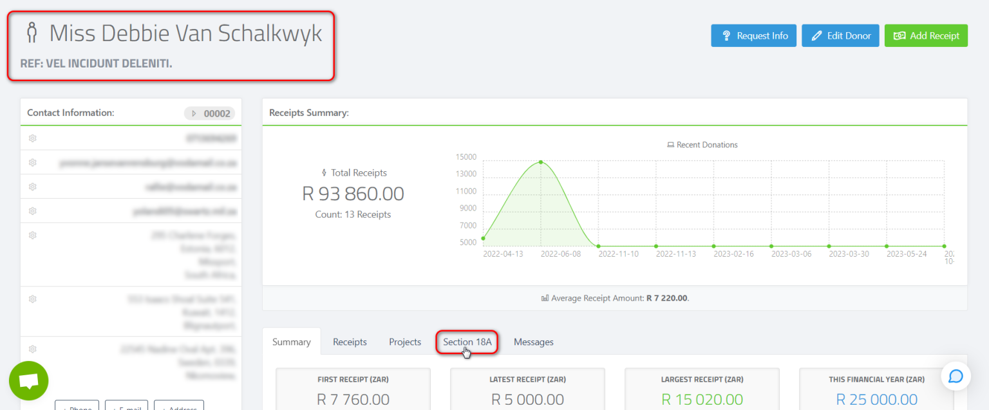Image resolution: width=989 pixels, height=410 pixels.
Task: Click the laptop icon next to Recent Donations
Action: click(x=670, y=145)
